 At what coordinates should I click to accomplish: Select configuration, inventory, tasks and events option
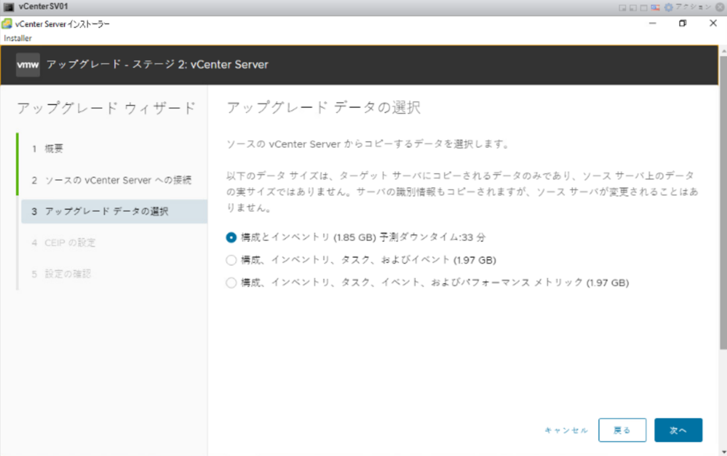231,260
